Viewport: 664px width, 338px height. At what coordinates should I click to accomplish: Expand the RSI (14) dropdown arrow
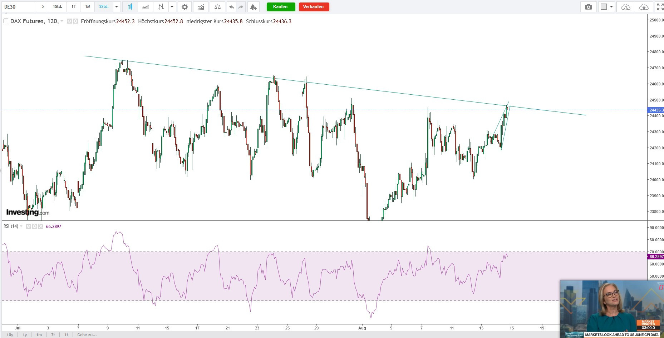pos(21,226)
